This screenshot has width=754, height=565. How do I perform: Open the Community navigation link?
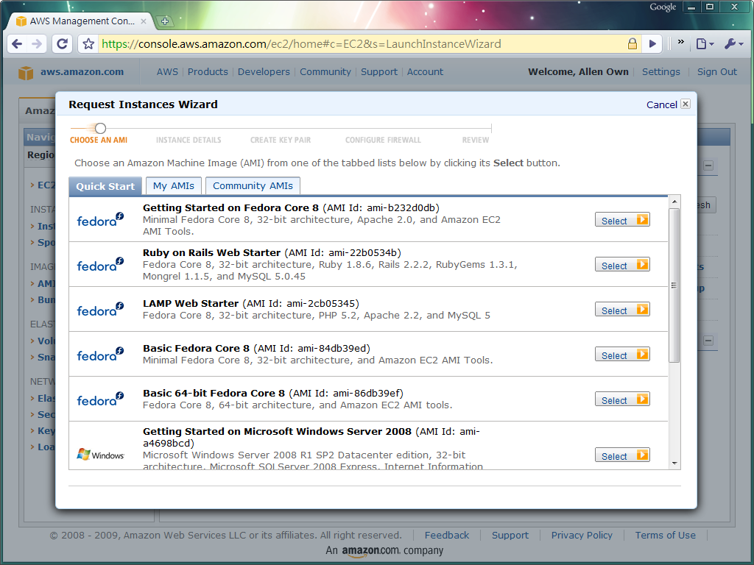coord(325,72)
